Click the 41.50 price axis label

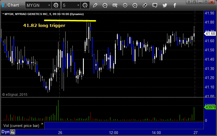[210, 50]
